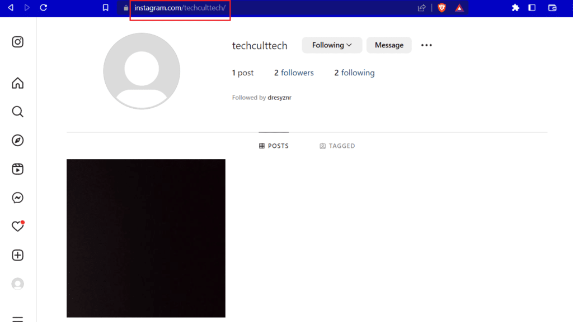Viewport: 573px width, 322px height.
Task: Go forward in the browser
Action: point(27,8)
